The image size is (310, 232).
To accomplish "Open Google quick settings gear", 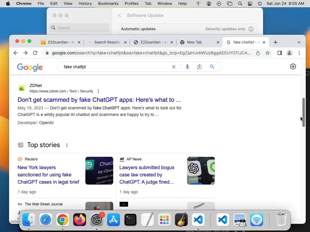I will 293,66.
